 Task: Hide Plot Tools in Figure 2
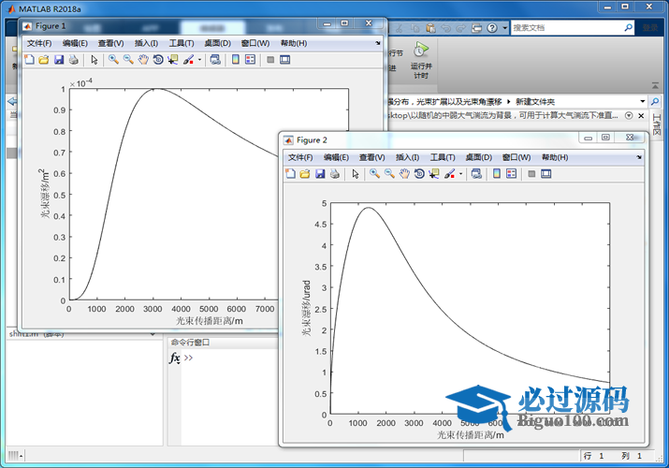coord(531,174)
